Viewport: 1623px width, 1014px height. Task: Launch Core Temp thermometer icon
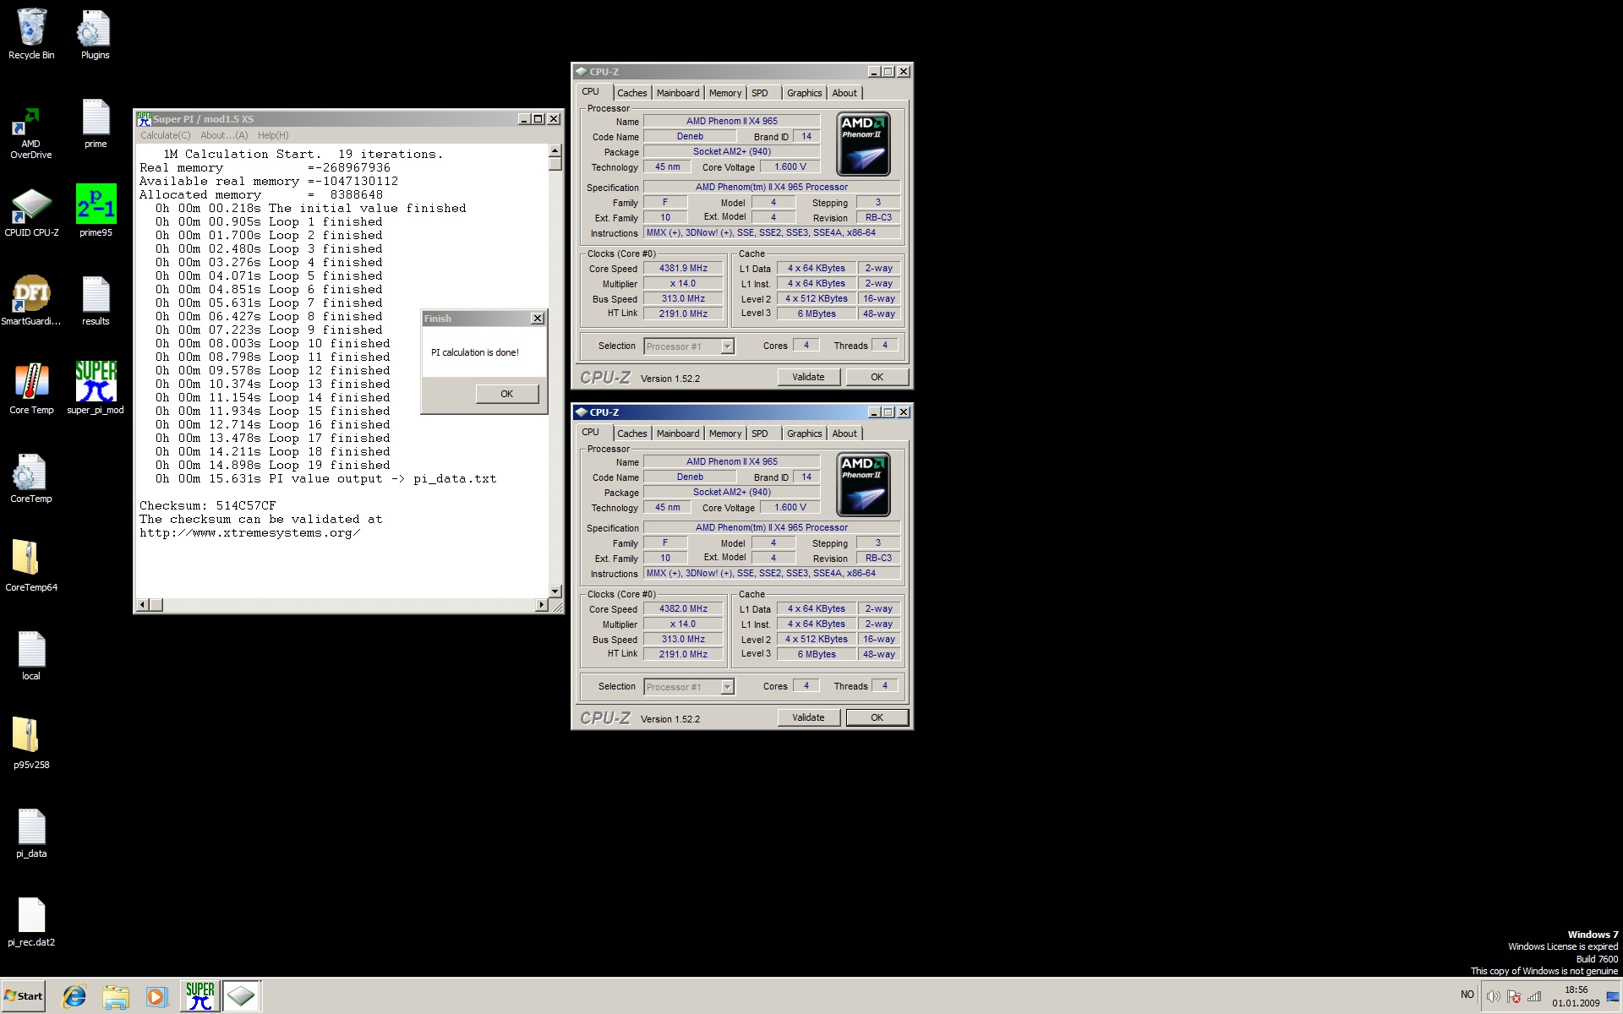(x=31, y=389)
